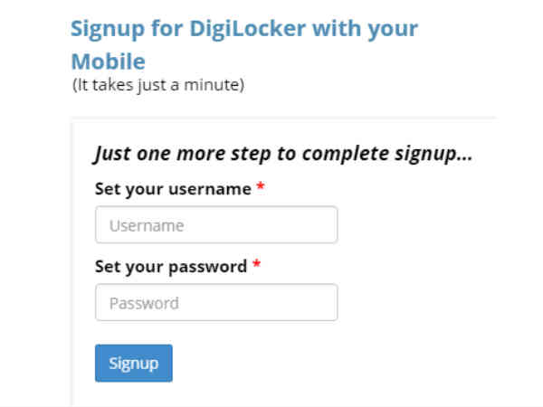Focus the Password input field
Viewport: 543px width, 407px height.
(215, 303)
